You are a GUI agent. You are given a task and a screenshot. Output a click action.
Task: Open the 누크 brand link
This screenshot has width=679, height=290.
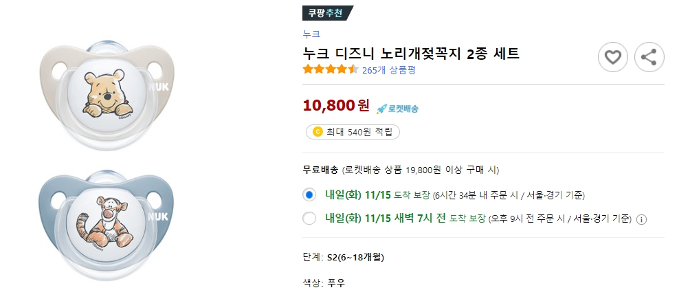click(311, 33)
